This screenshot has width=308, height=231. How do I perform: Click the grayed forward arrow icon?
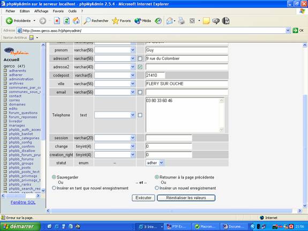[x=43, y=21]
